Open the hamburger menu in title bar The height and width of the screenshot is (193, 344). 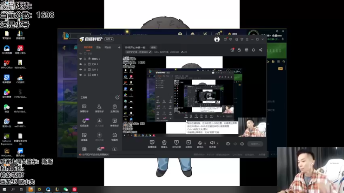[x=247, y=39]
